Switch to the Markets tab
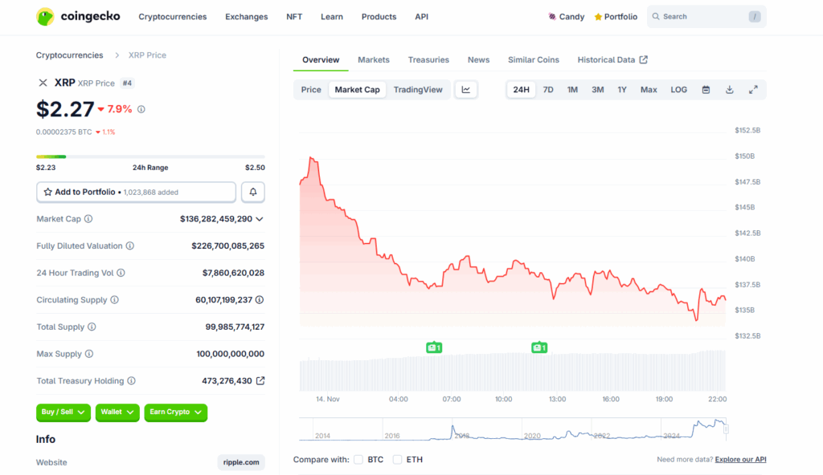This screenshot has width=823, height=475. [x=374, y=60]
